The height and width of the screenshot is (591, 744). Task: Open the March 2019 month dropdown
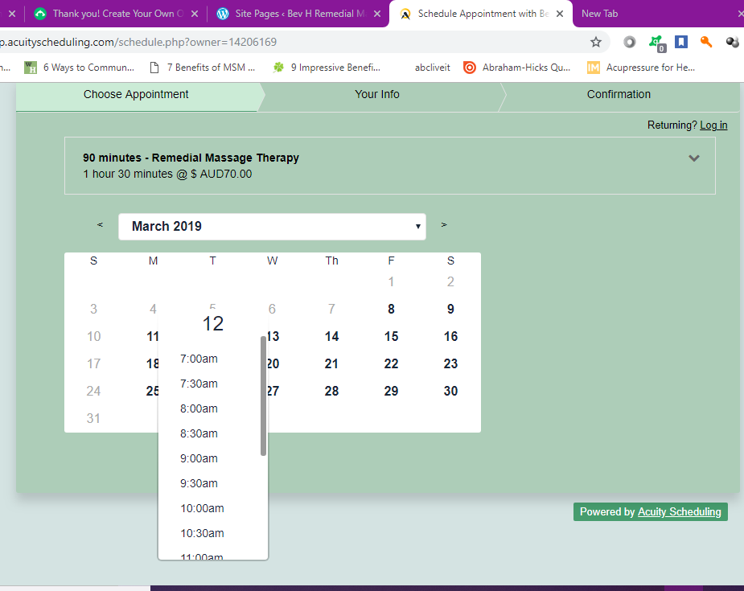click(272, 227)
